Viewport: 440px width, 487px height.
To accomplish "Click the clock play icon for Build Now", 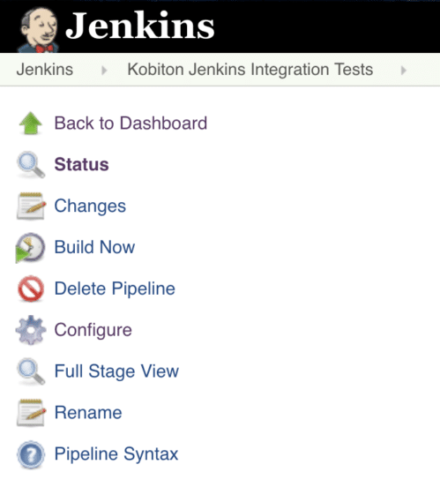I will (30, 248).
